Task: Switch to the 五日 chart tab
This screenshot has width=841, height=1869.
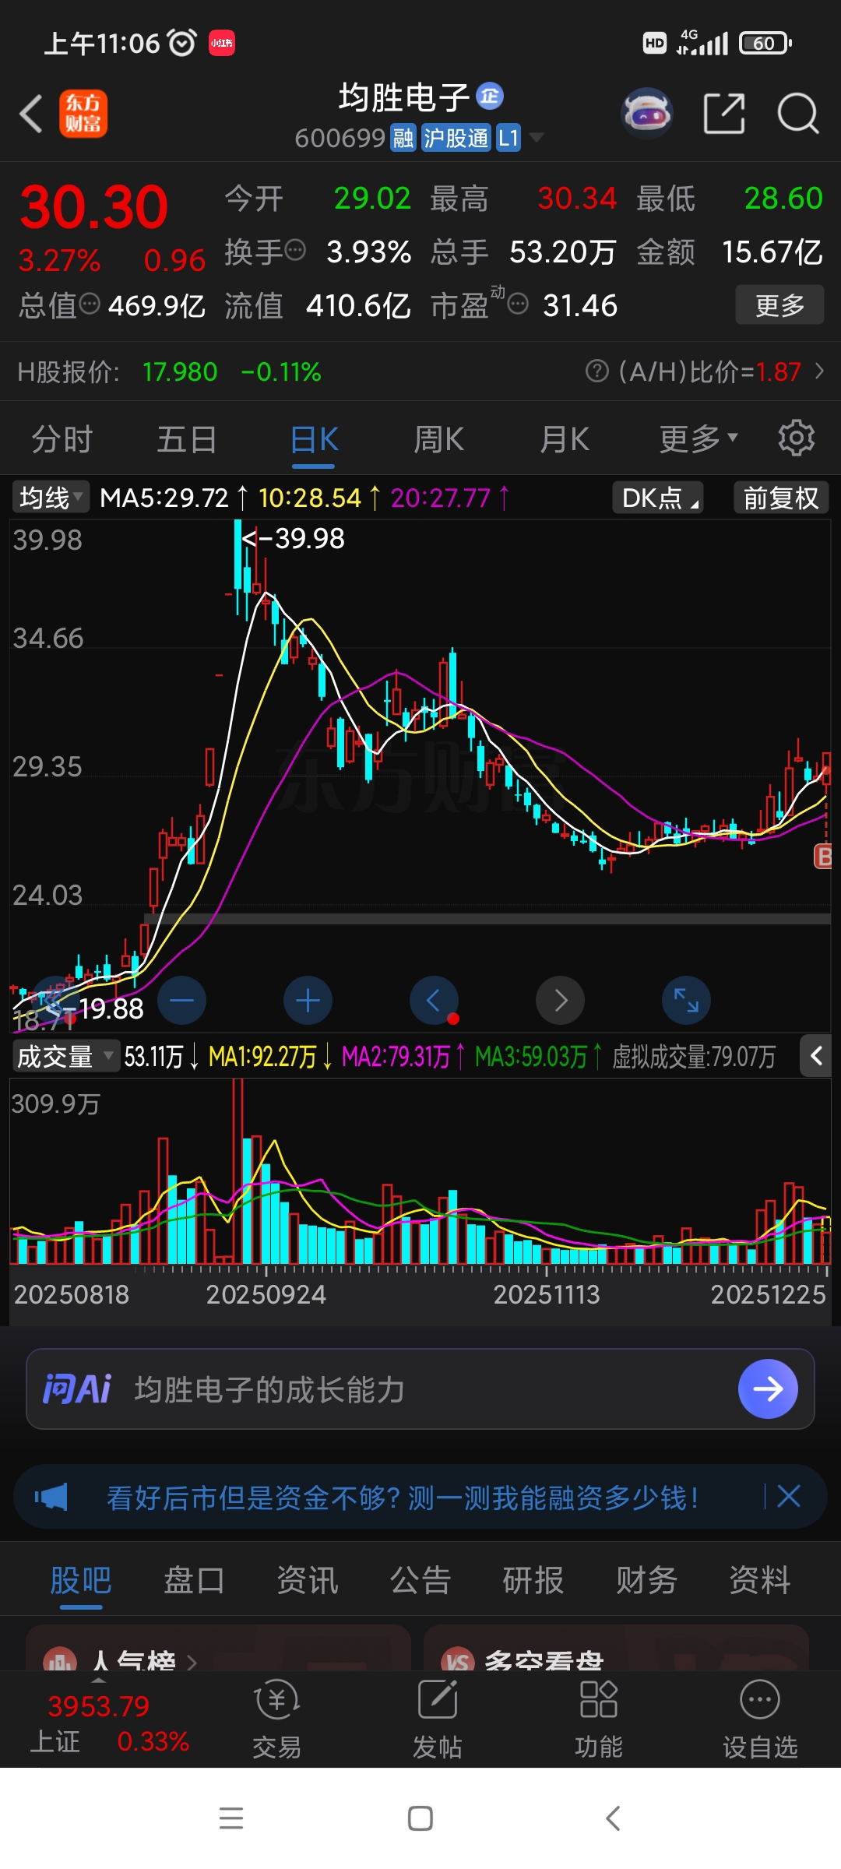Action: (x=187, y=439)
